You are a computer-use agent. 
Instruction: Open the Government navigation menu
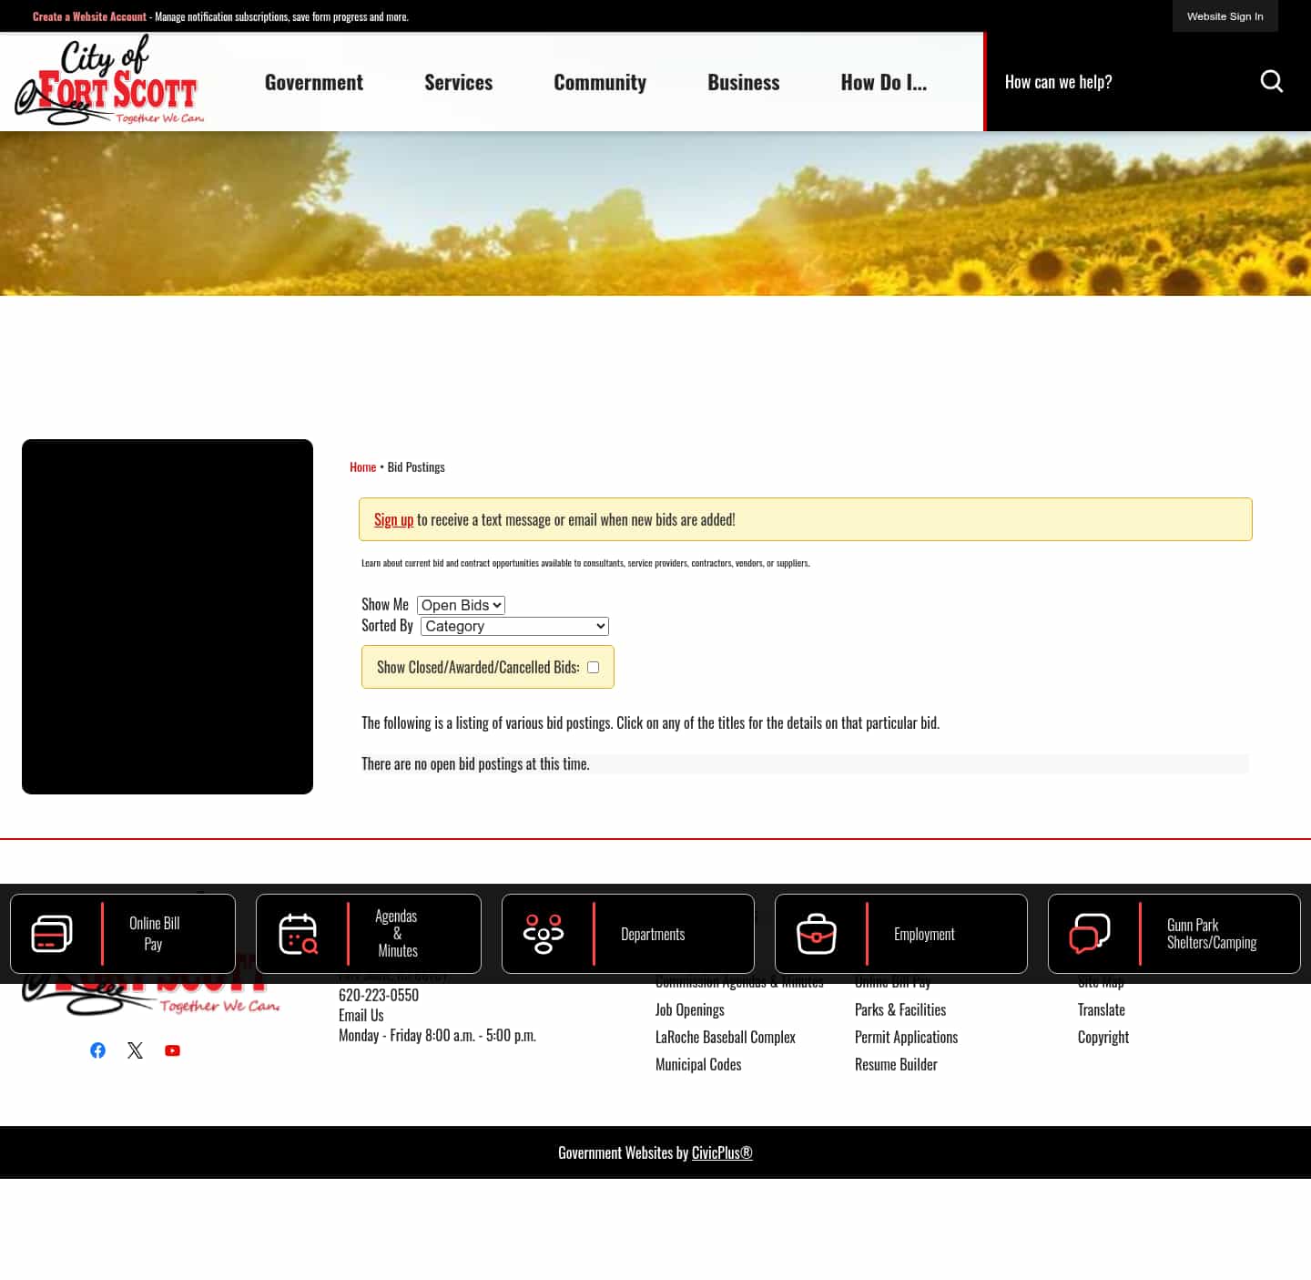(313, 81)
